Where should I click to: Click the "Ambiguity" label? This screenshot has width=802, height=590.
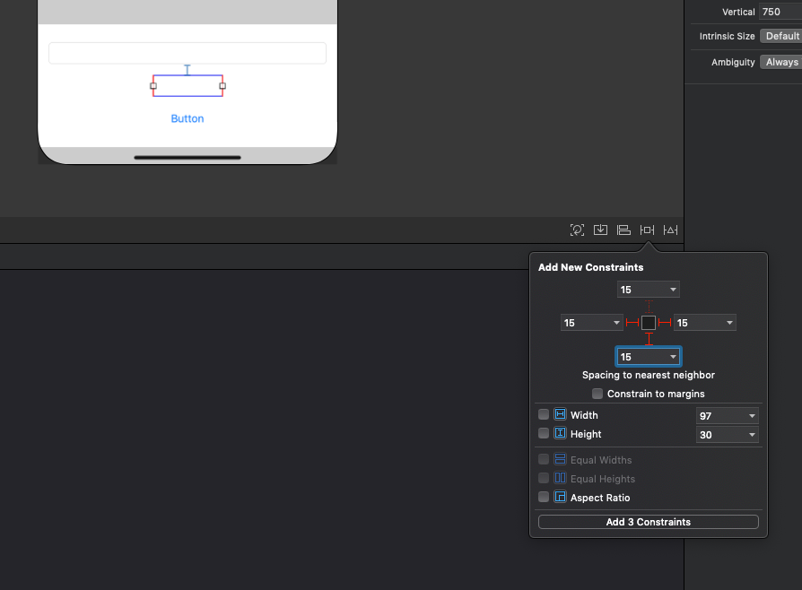(733, 63)
